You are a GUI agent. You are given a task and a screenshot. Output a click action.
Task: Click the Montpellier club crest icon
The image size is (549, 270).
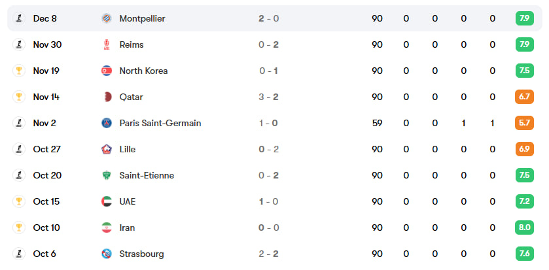point(107,18)
